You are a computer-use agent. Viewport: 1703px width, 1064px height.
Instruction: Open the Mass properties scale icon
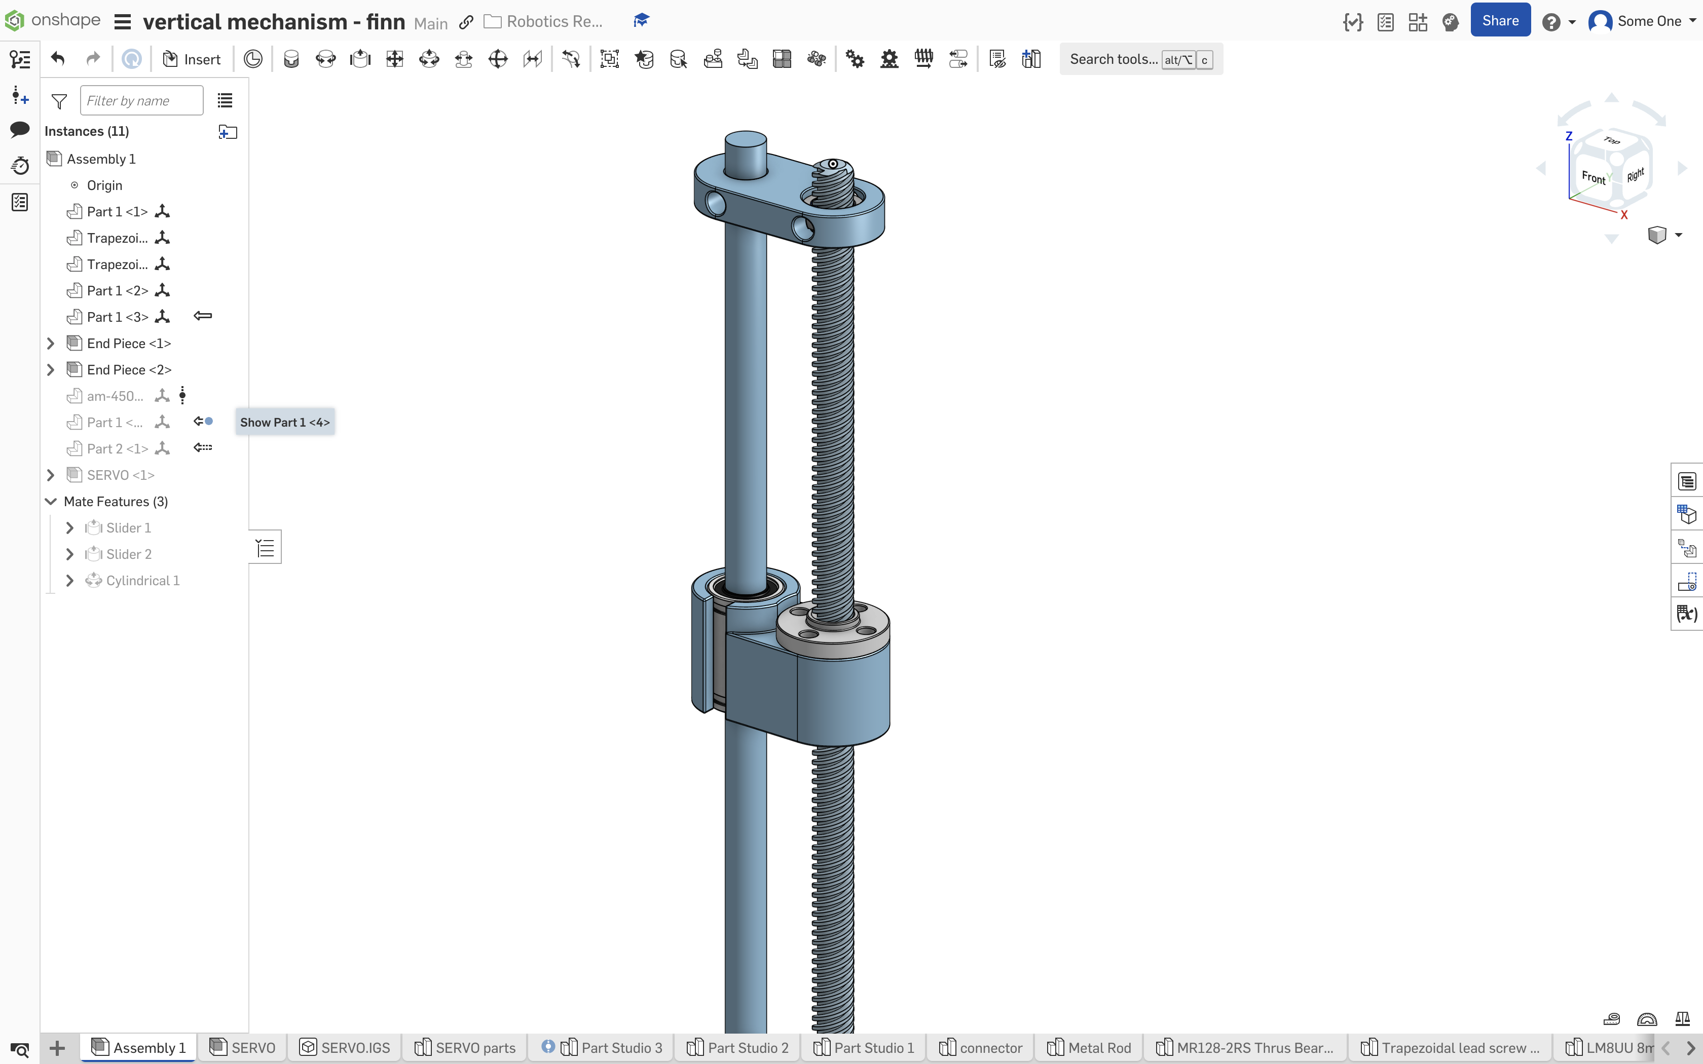click(1682, 1019)
